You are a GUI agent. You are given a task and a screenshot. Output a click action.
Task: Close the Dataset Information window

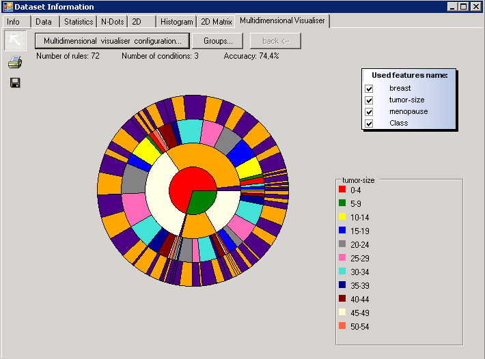coord(475,7)
